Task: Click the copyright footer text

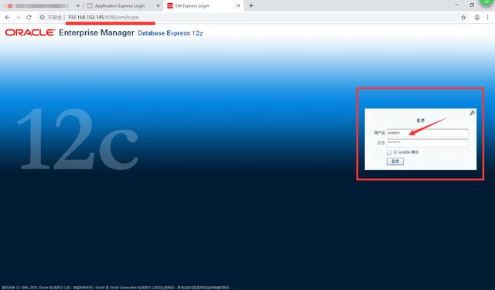Action: 116,288
